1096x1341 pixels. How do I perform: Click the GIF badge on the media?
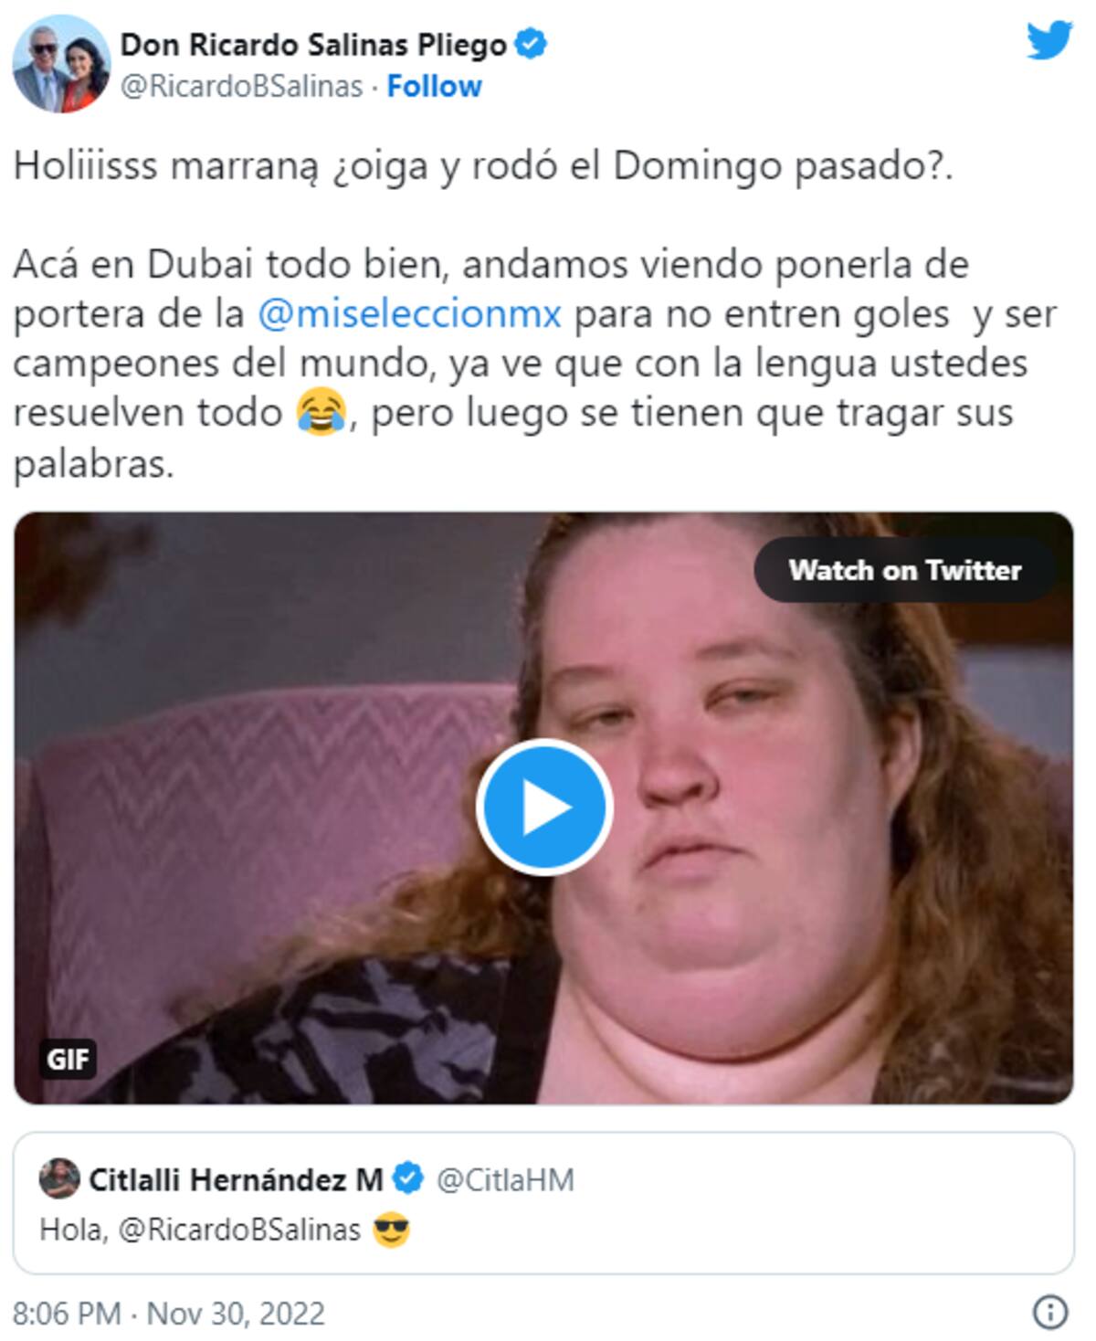[x=68, y=1059]
